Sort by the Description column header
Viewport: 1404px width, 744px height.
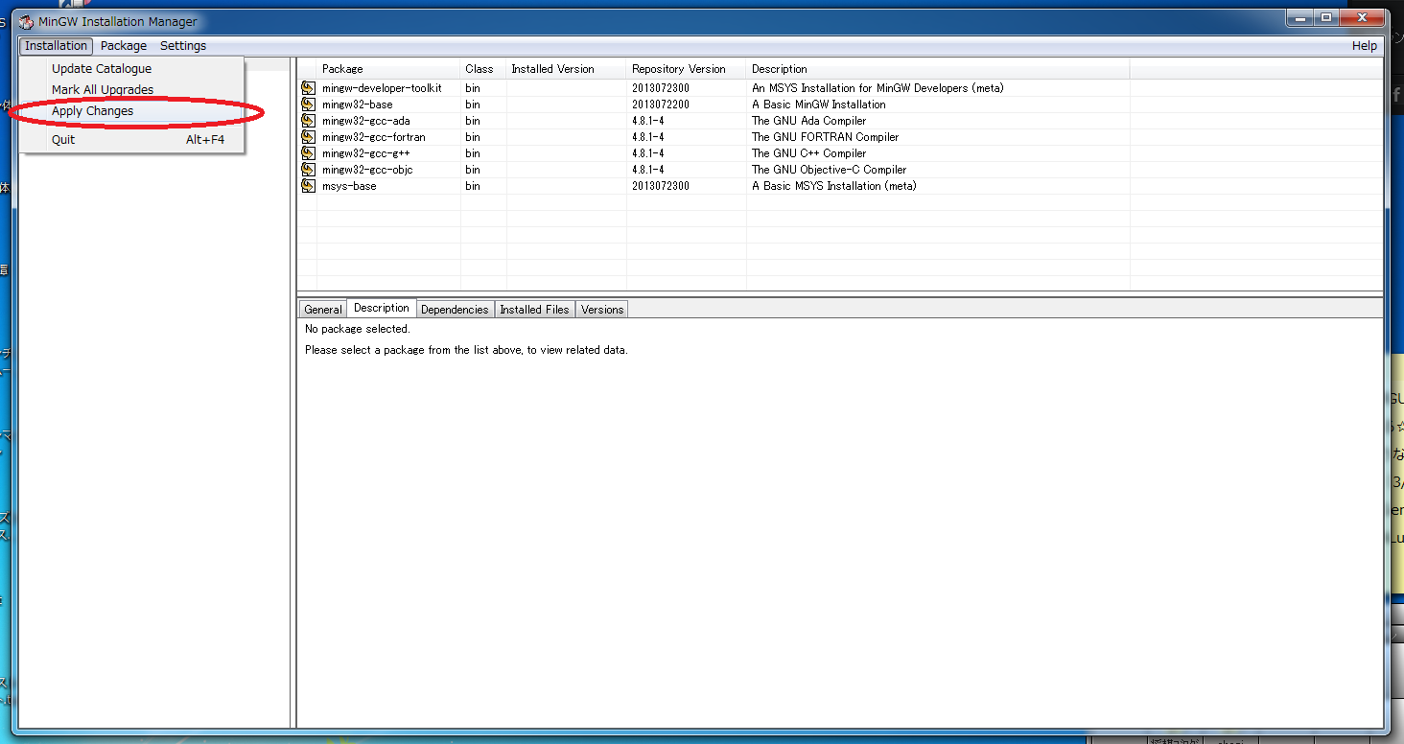tap(938, 69)
